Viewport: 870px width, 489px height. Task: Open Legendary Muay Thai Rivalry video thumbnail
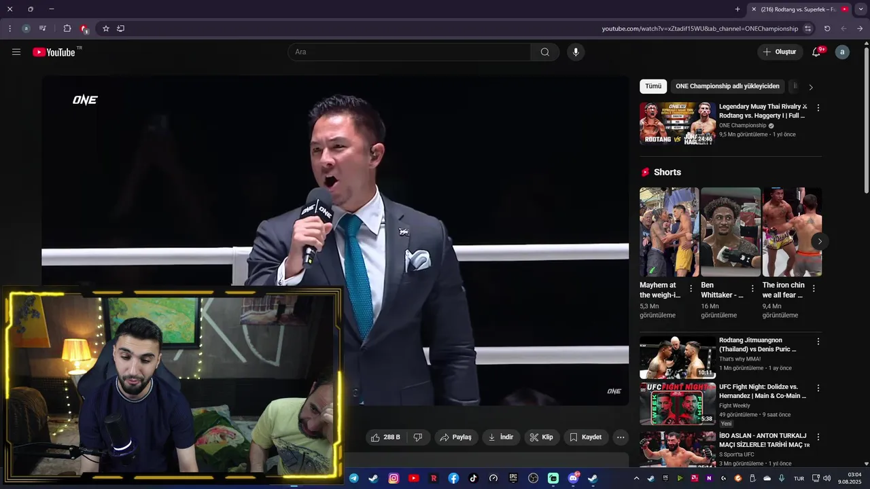point(677,124)
